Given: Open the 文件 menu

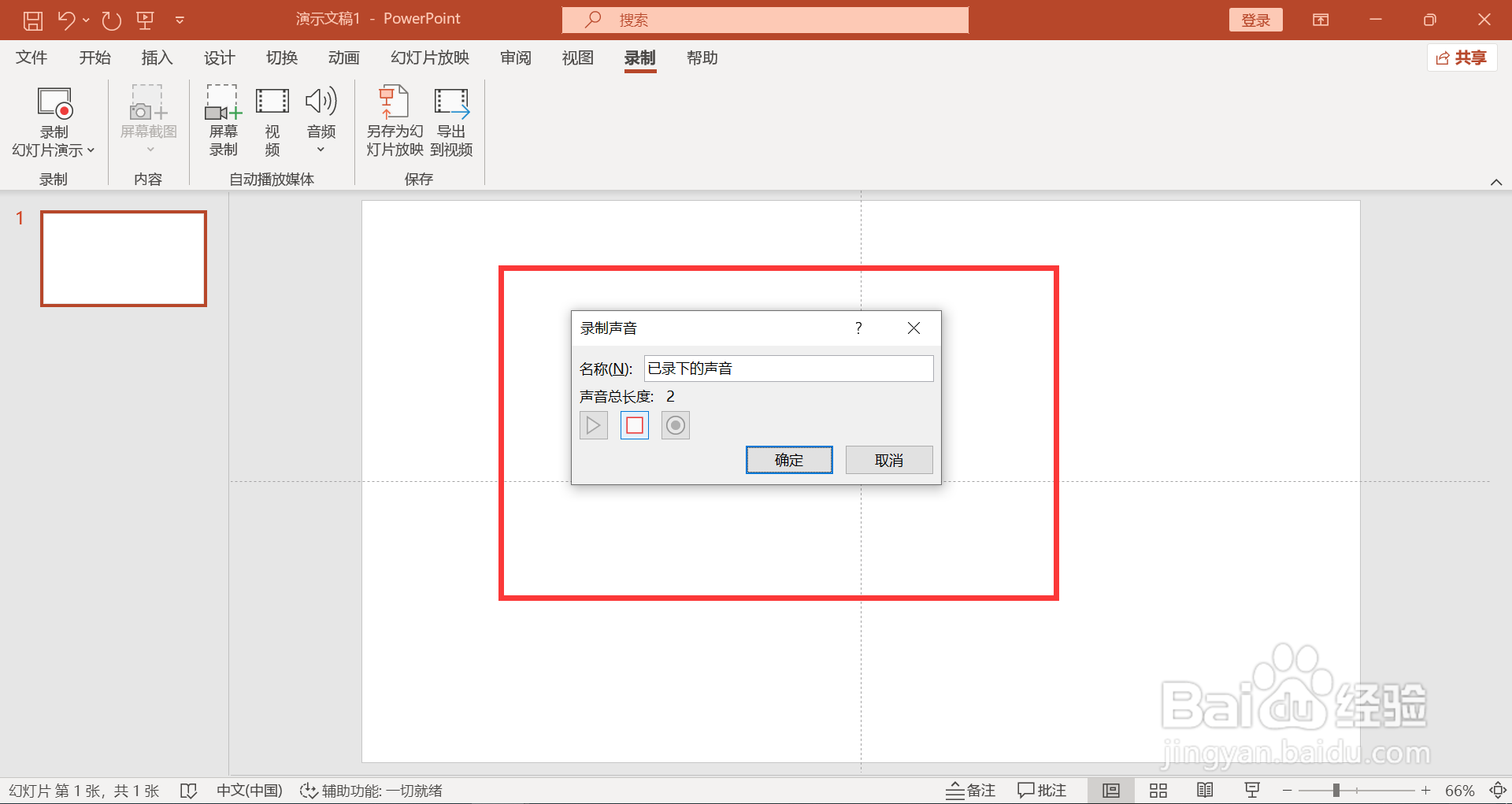Looking at the screenshot, I should click(31, 57).
